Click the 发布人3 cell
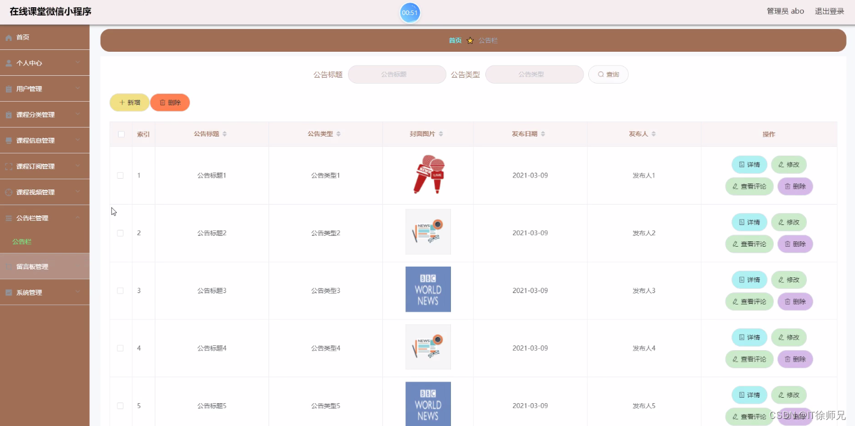 (x=644, y=291)
